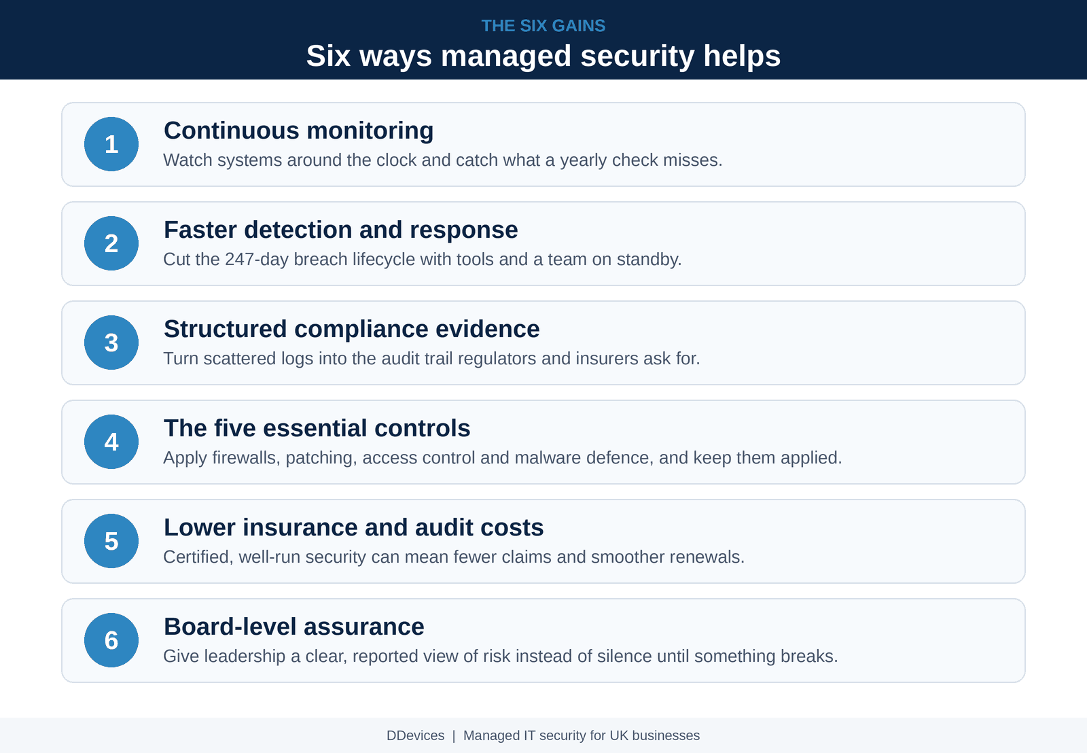Click the number 4 circle badge
Viewport: 1087px width, 753px height.
[111, 442]
